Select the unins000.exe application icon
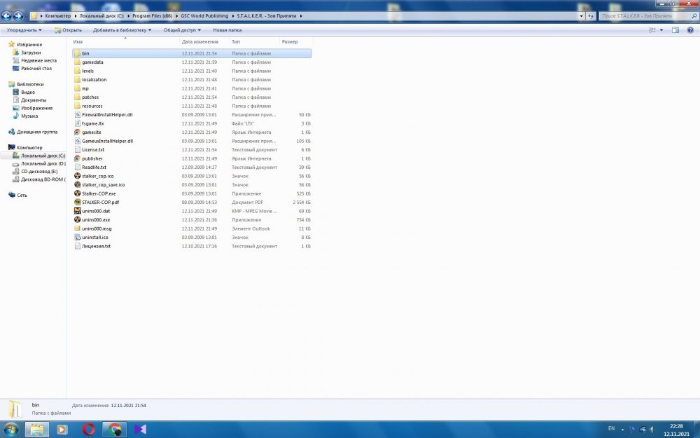Image resolution: width=700 pixels, height=438 pixels. coord(77,220)
